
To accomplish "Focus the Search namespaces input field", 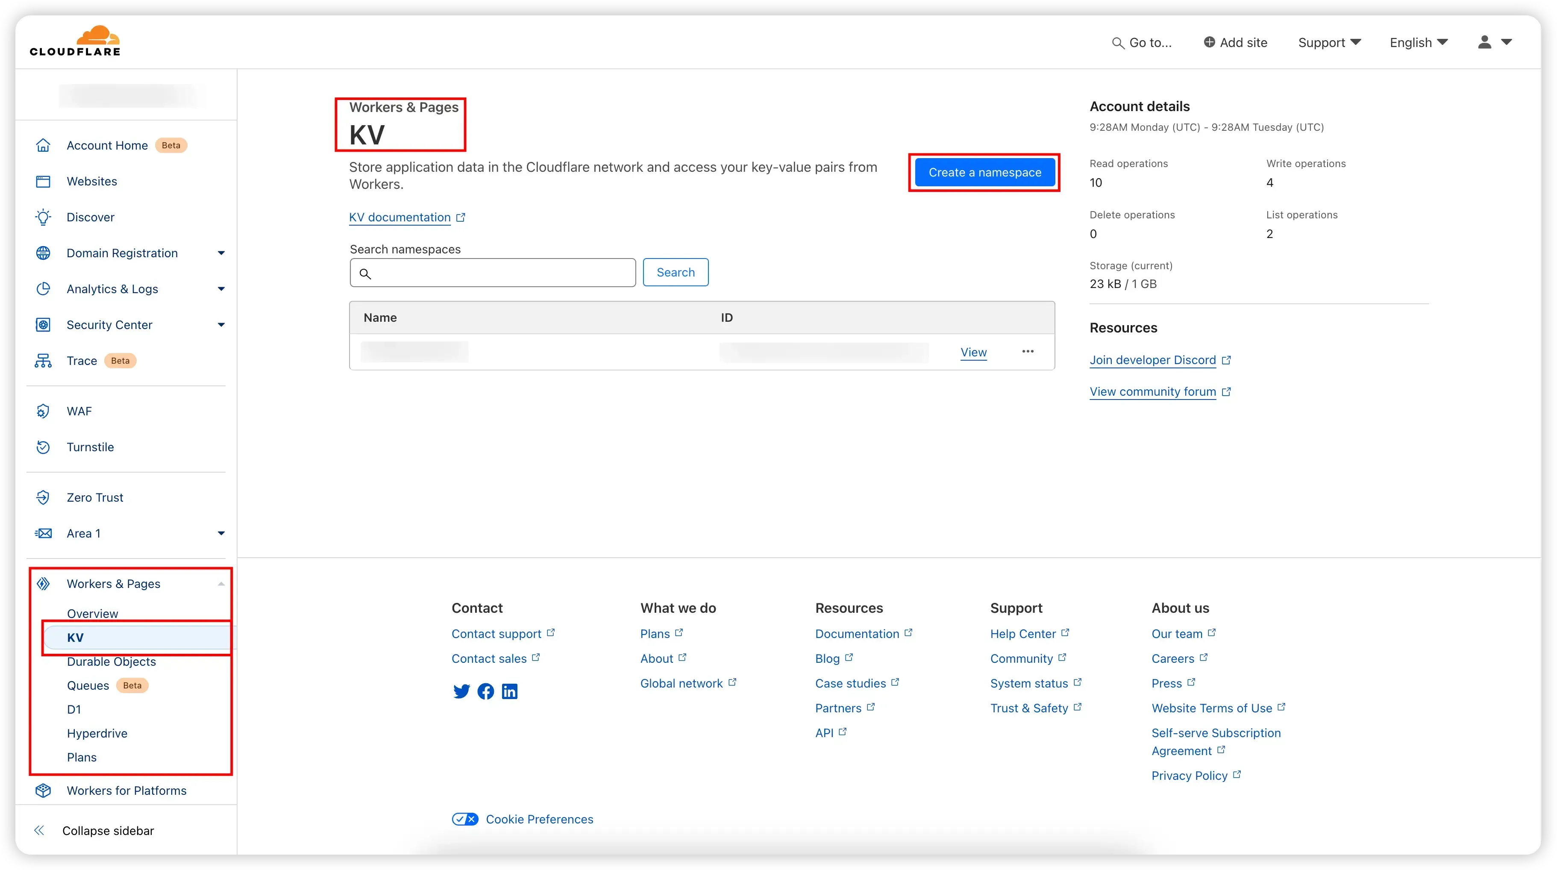I will point(493,273).
